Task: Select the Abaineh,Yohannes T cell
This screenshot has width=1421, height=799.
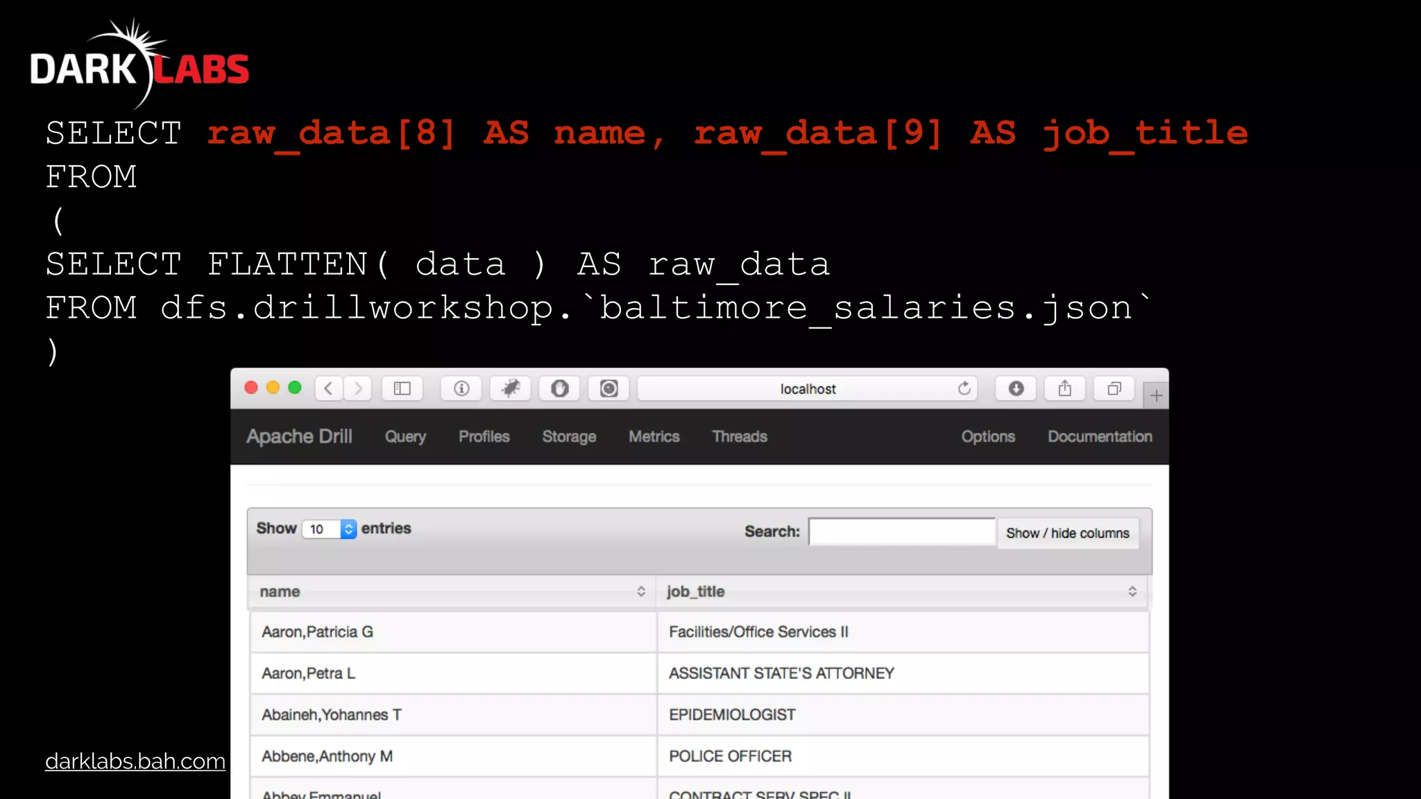Action: pos(453,715)
